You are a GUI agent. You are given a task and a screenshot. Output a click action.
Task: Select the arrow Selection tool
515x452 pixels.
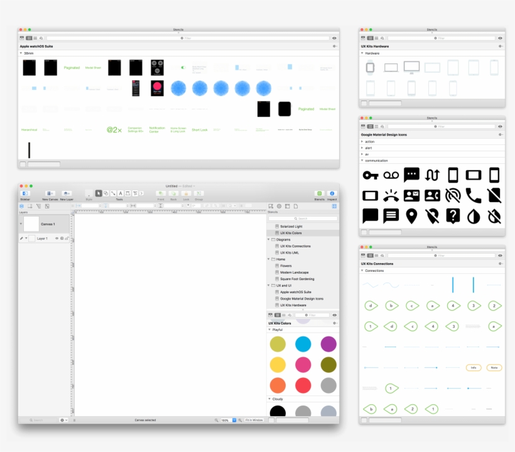99,193
